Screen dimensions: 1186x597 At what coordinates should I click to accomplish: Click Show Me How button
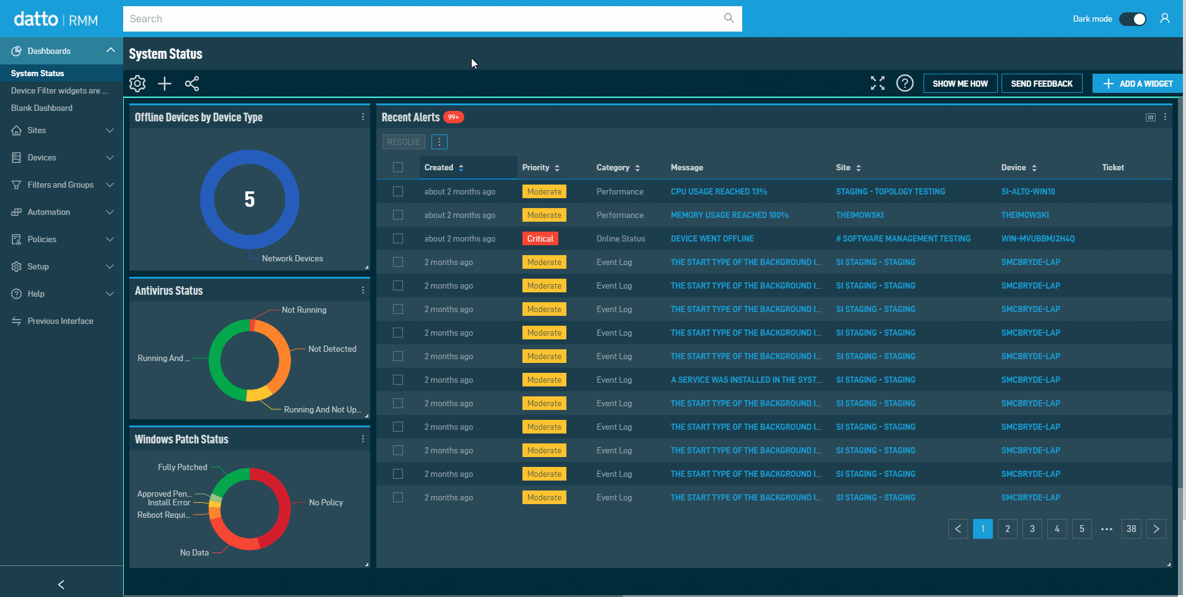coord(960,84)
